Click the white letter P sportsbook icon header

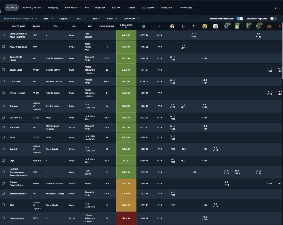coord(194,26)
